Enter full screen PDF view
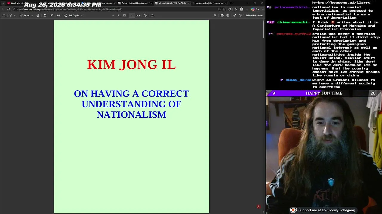The height and width of the screenshot is (214, 382). [x=235, y=15]
